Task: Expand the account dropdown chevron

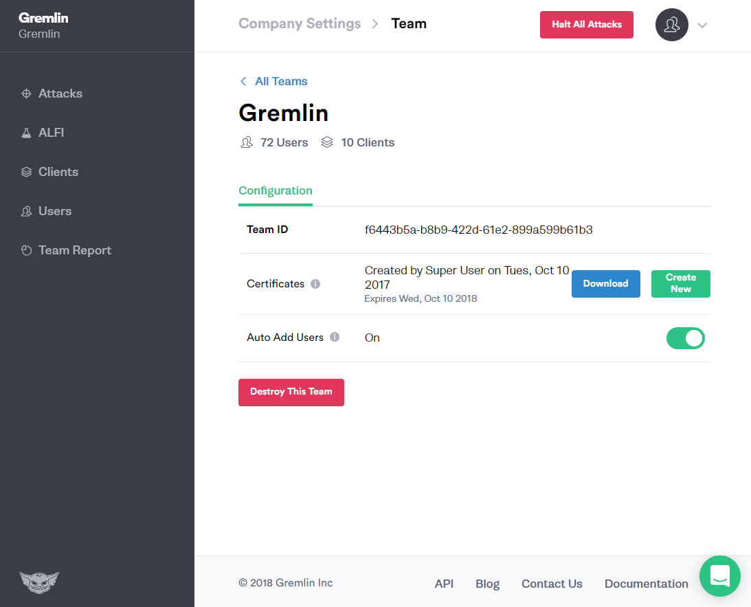Action: [702, 25]
